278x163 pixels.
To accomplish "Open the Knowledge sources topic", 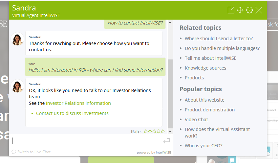I will [x=205, y=68].
